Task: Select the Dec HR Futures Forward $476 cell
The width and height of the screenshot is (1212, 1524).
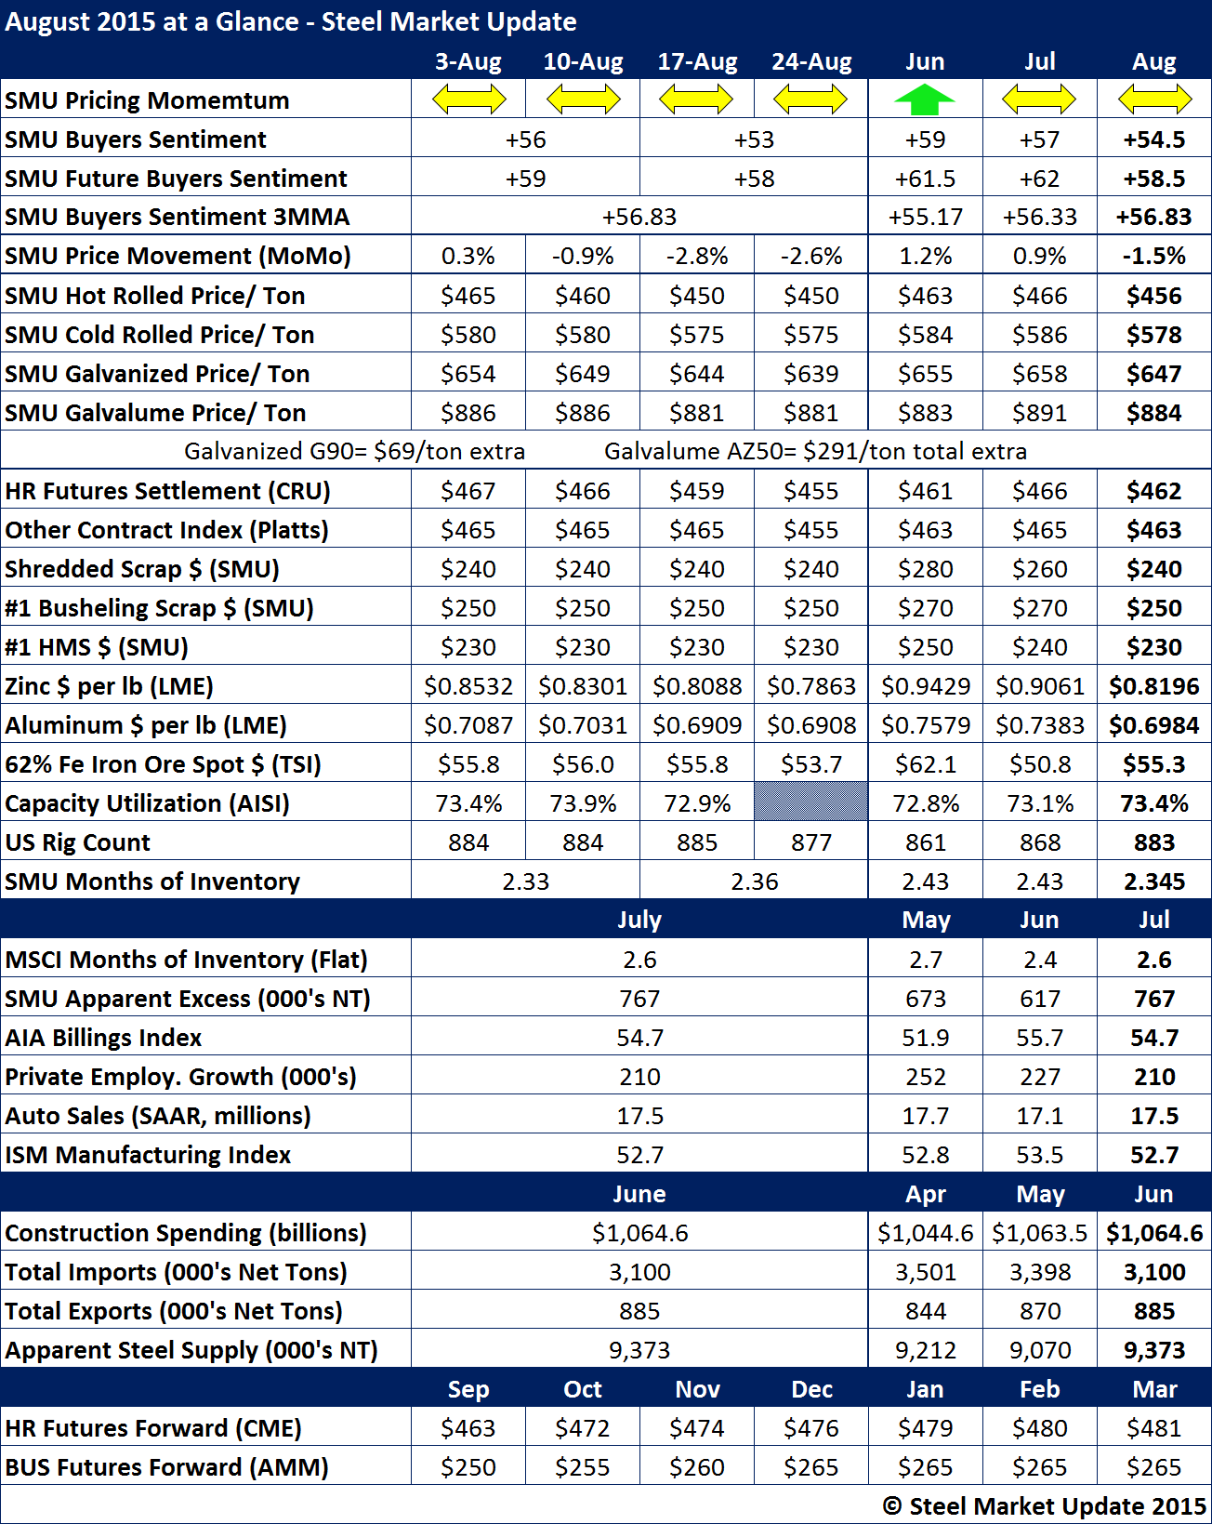Action: click(810, 1428)
